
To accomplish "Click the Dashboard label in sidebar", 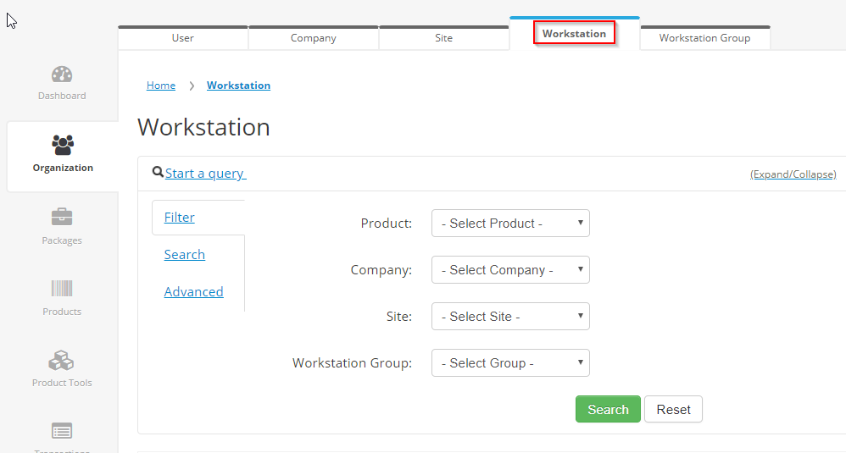I will tap(62, 96).
